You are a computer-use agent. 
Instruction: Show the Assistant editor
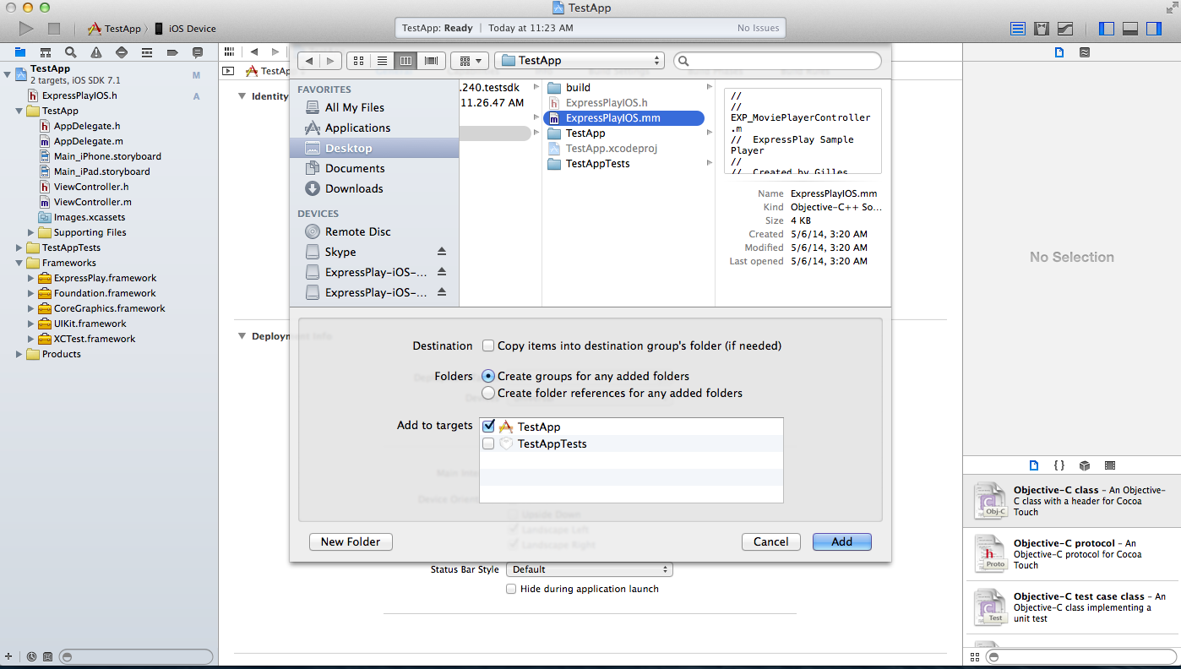tap(1042, 29)
